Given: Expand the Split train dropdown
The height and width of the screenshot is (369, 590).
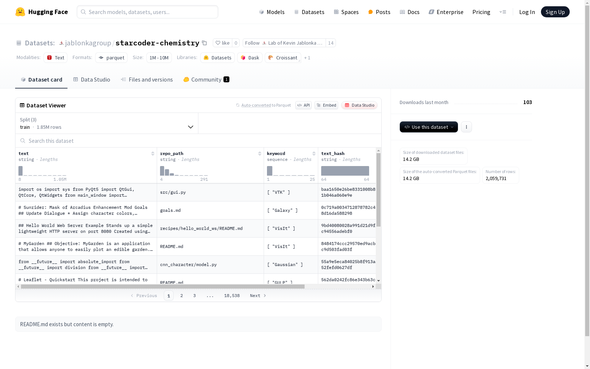Looking at the screenshot, I should pyautogui.click(x=107, y=123).
